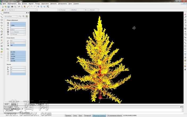Image resolution: width=187 pixels, height=117 pixels.
Task: Click the Print preview icon
Action: (15, 7)
